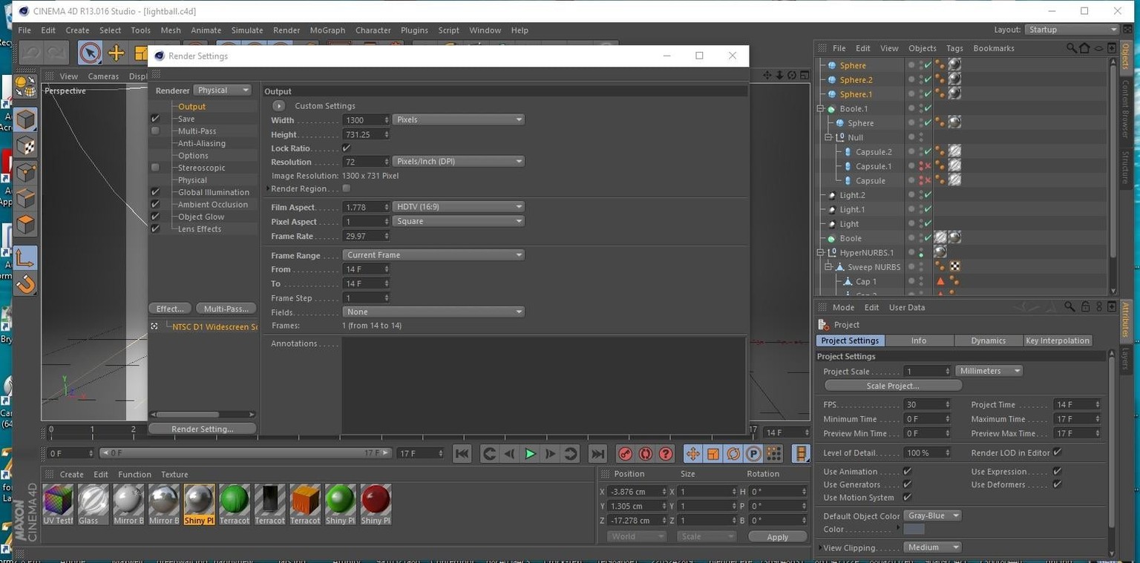
Task: Open the Width units dropdown showing Pixels
Action: (458, 119)
